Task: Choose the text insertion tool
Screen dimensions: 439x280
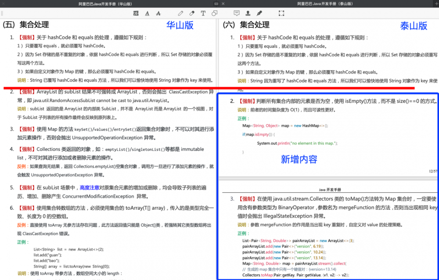Action: [203, 13]
